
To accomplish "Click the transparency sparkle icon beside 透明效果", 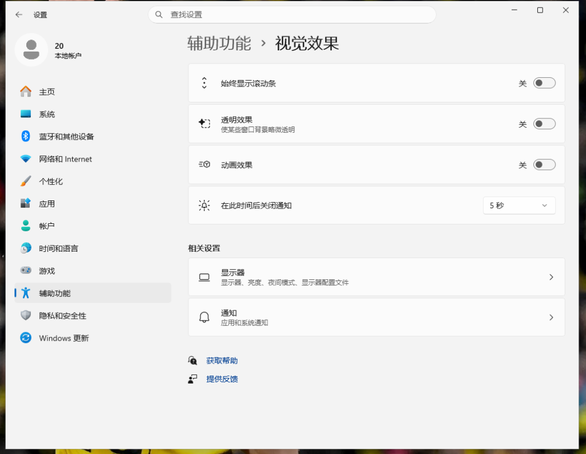I will coord(204,124).
